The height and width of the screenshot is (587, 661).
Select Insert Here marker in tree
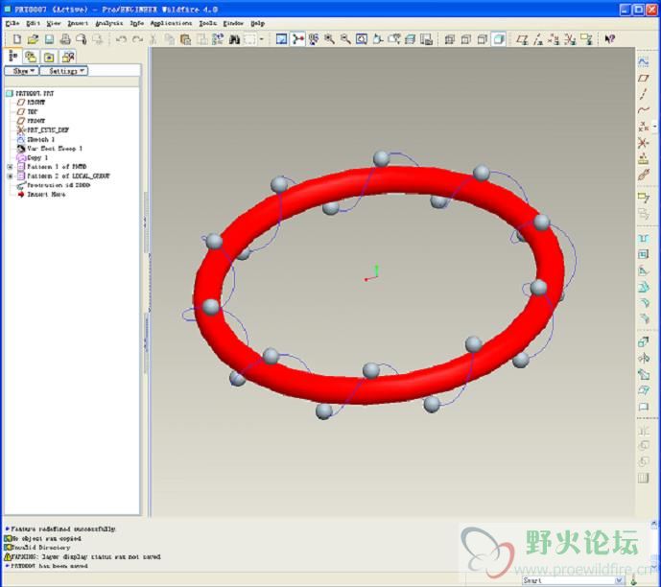tap(41, 195)
